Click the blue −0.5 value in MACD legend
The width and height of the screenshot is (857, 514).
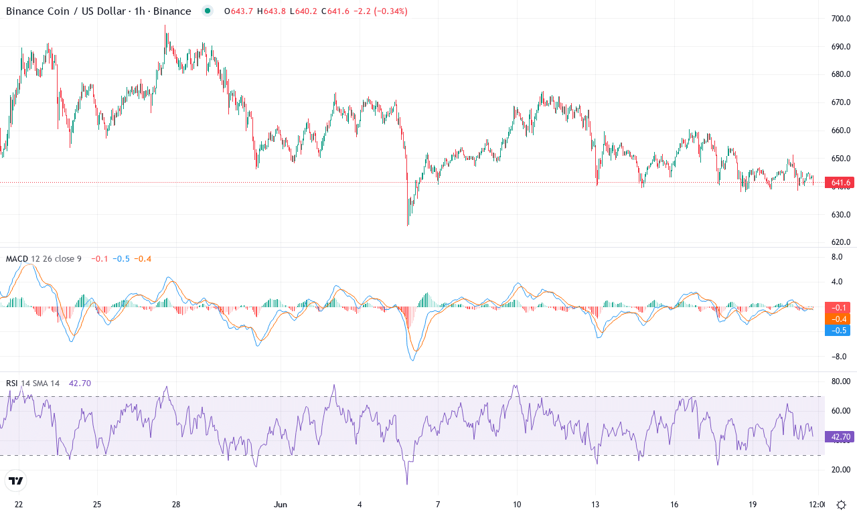[x=121, y=258]
